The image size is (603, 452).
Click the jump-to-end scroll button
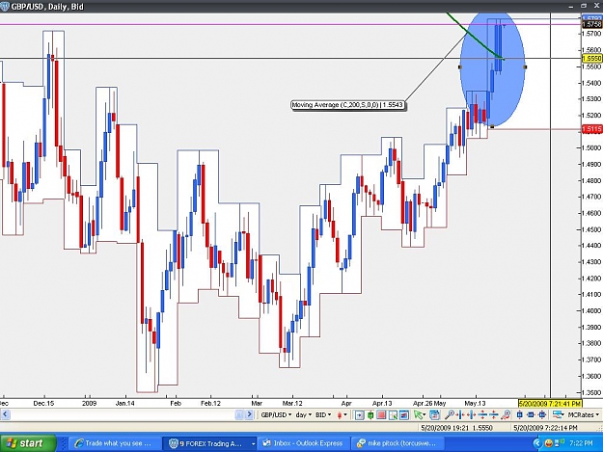point(249,414)
